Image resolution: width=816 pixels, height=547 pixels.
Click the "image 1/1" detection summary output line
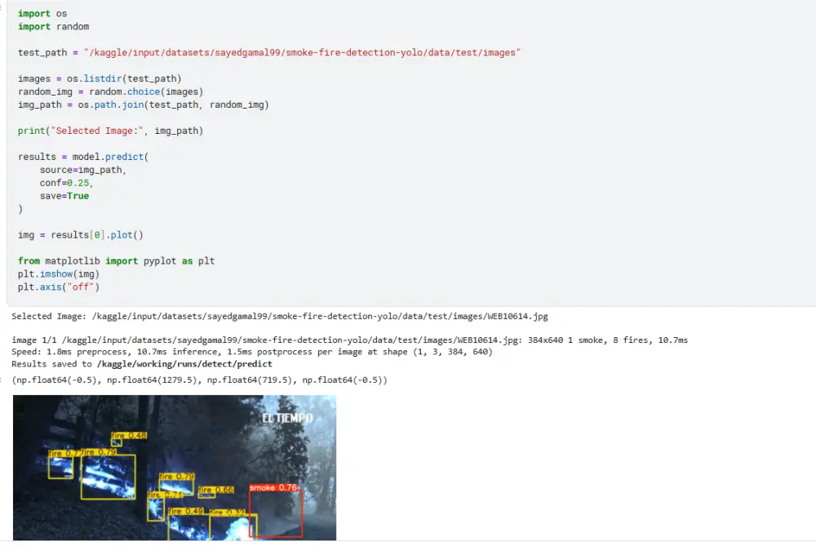(349, 340)
